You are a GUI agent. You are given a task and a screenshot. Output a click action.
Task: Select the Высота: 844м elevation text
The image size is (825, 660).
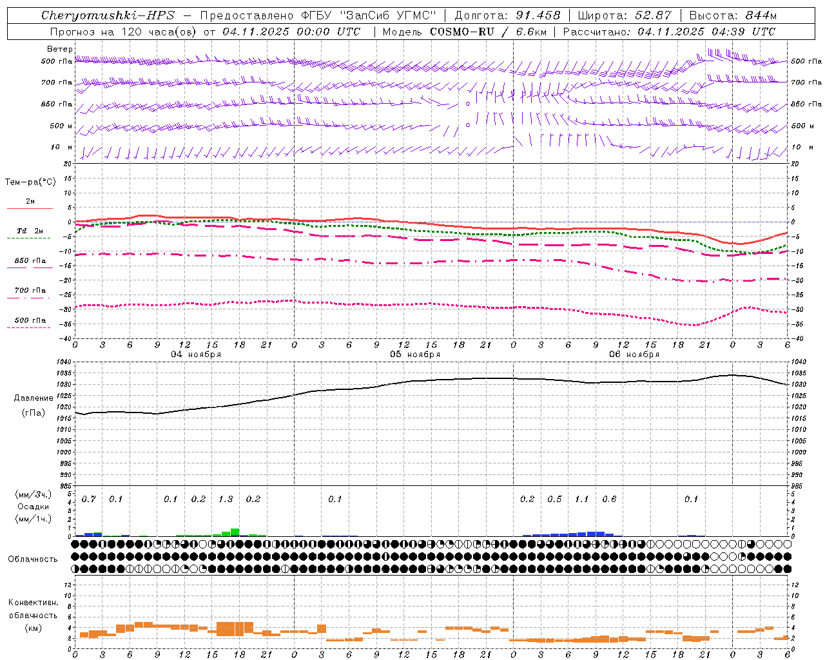click(733, 15)
